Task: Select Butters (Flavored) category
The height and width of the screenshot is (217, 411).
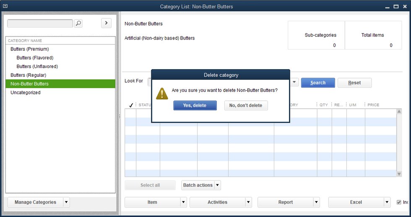Action: [35, 58]
